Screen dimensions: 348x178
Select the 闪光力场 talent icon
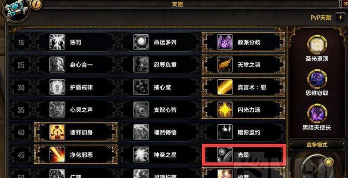[225, 110]
